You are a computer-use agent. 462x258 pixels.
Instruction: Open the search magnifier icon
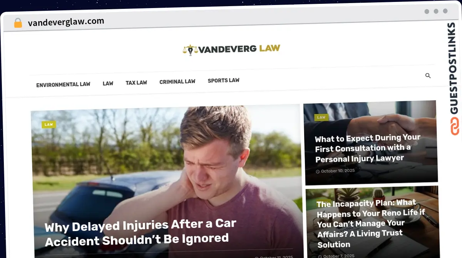point(428,76)
